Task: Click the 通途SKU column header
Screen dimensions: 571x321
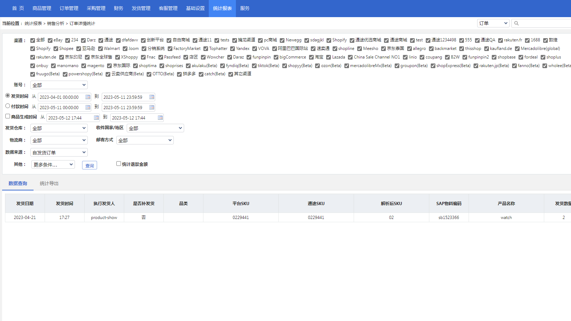Action: pyautogui.click(x=316, y=203)
